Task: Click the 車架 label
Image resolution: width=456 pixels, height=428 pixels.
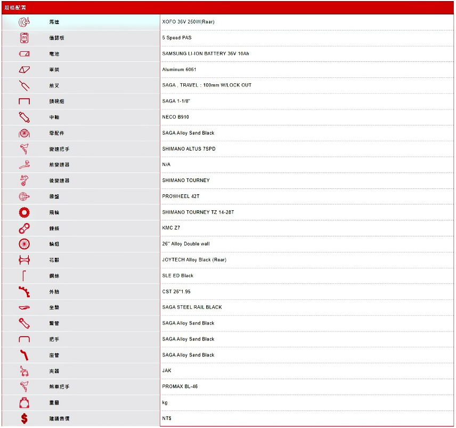Action: [x=54, y=69]
